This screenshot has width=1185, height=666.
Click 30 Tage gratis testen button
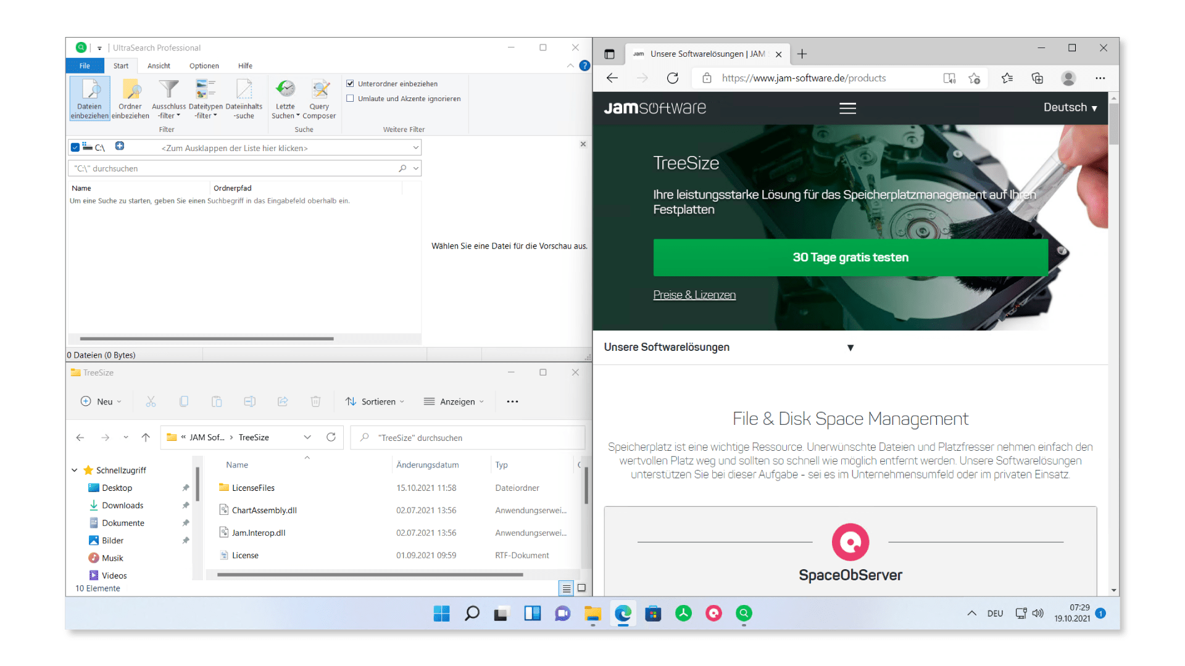(x=850, y=257)
